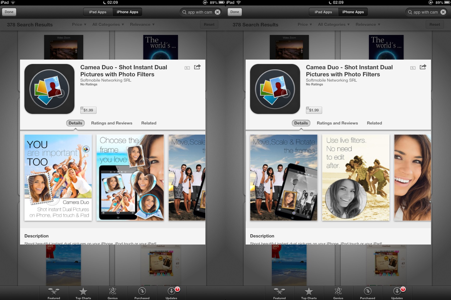Tap the '378 Search Results' label, left screen
Screen dimensions: 451x300
(x=30, y=25)
